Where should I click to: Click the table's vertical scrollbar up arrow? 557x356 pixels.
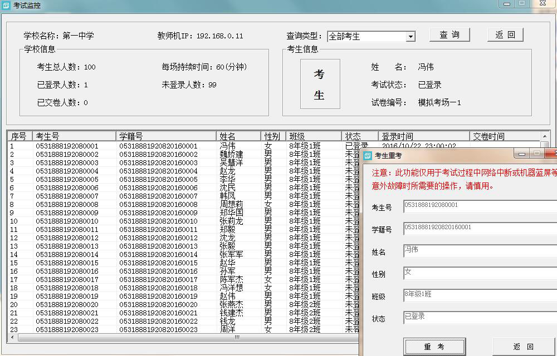544,136
